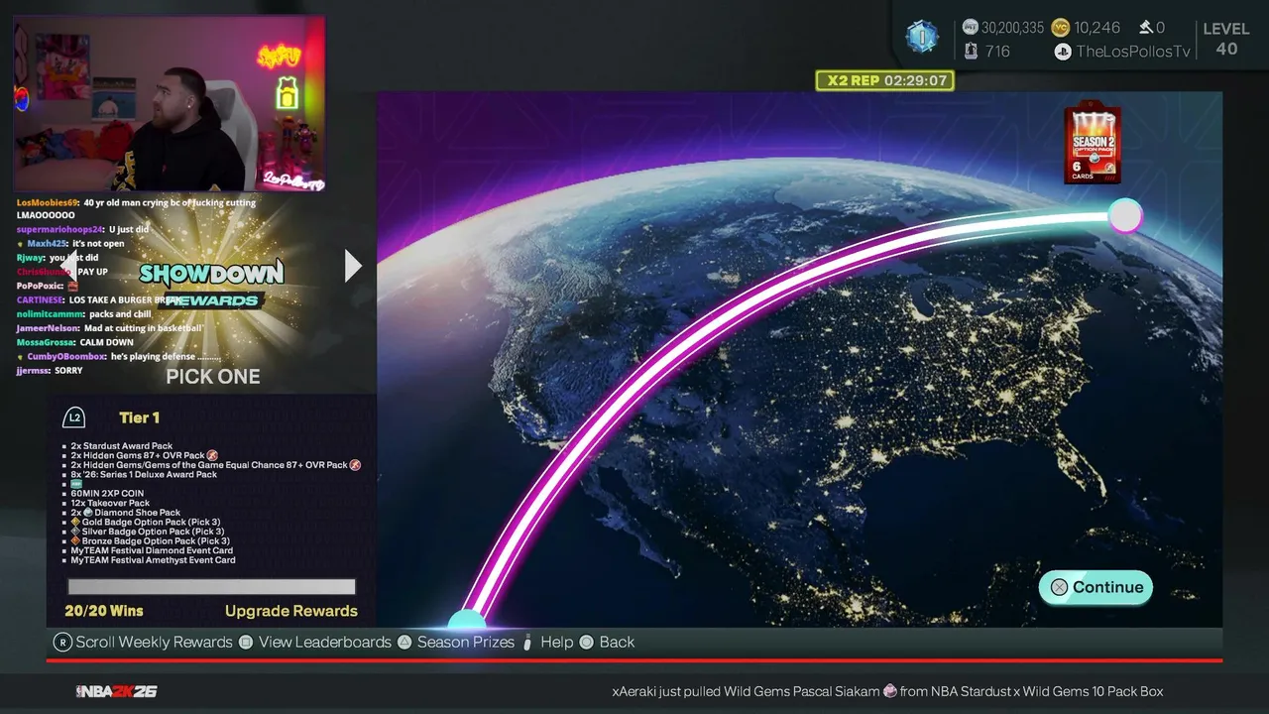Click the small teal card icon in reward list

(76, 484)
